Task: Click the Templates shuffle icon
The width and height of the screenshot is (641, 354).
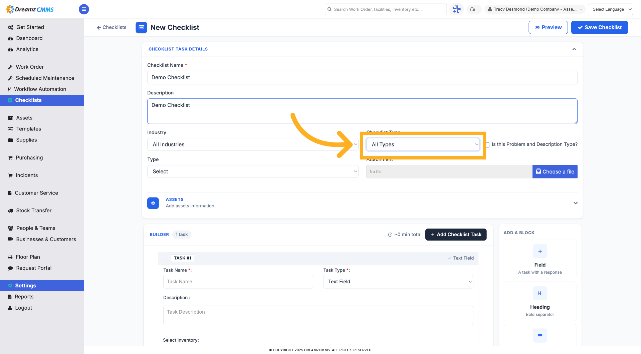Action: (10, 129)
